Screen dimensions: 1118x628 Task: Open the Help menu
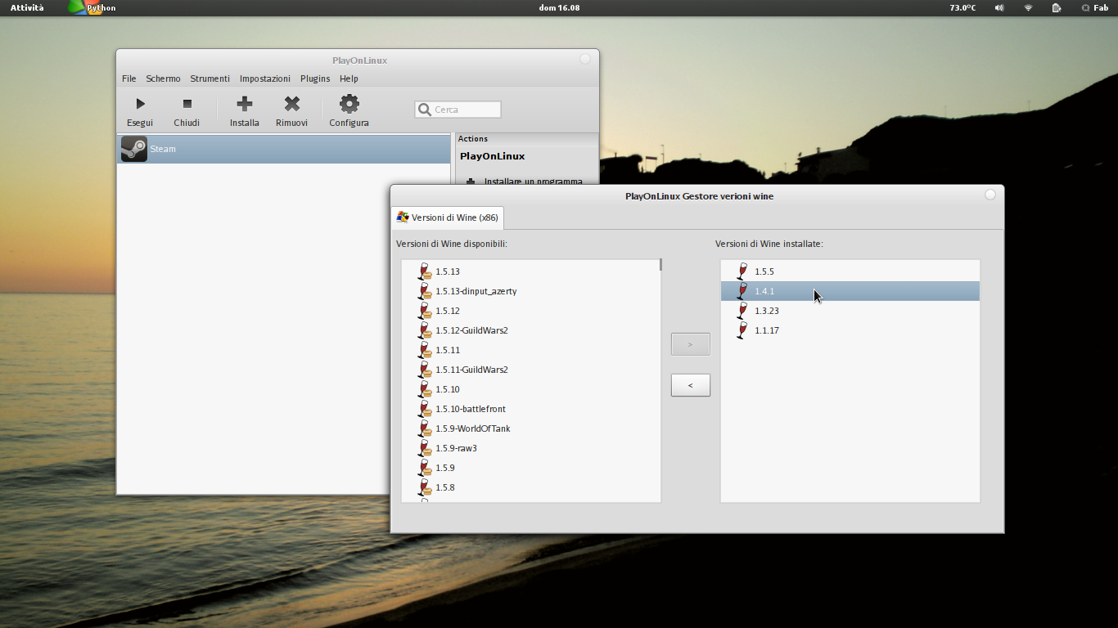click(x=349, y=78)
